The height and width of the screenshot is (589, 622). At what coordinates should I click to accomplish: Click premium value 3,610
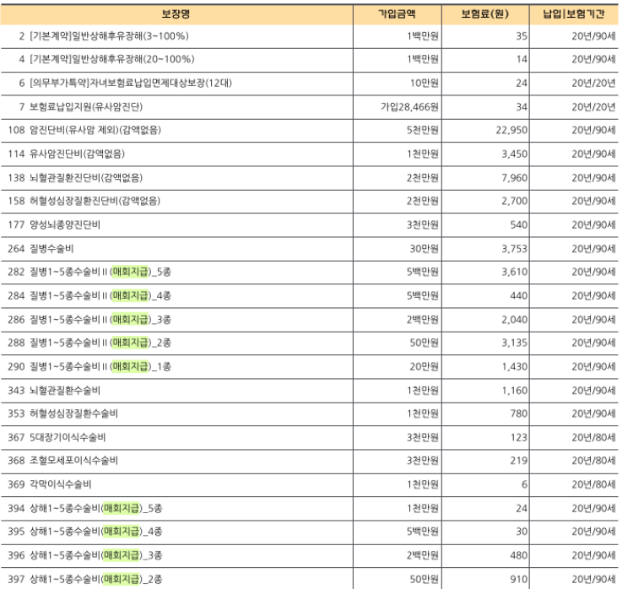pyautogui.click(x=514, y=272)
